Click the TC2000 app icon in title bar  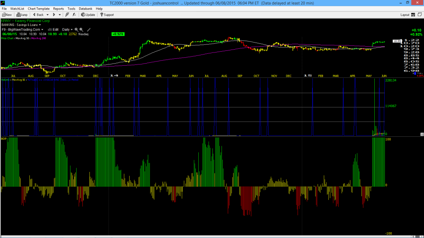[x=3, y=3]
